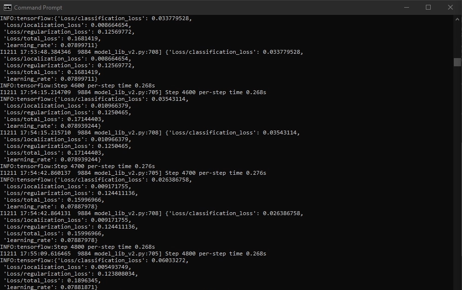Screen dimensions: 462x290
Task: Click the scrollbar up arrow
Action: pos(457,19)
